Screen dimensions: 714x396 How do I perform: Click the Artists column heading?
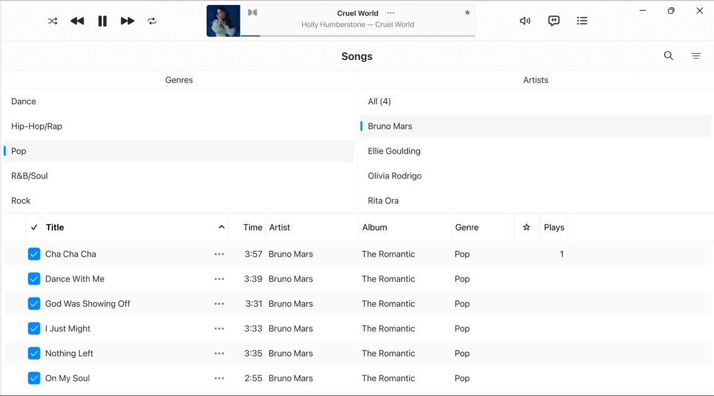click(x=535, y=80)
